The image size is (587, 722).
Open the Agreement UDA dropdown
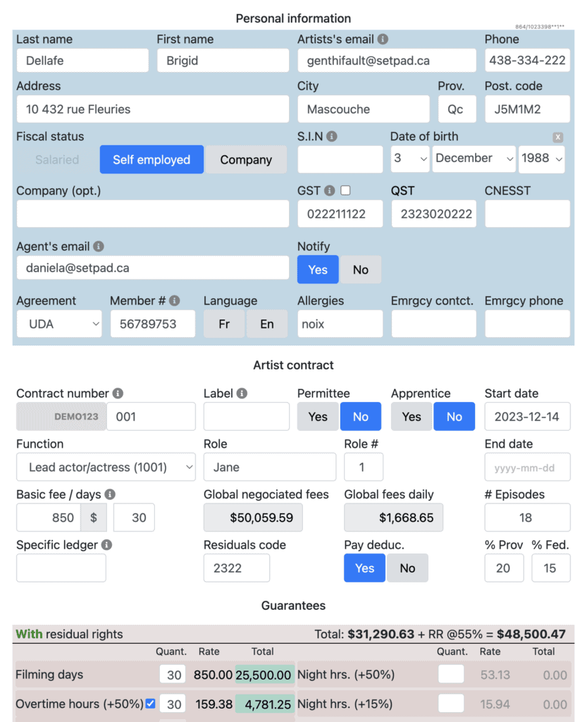pyautogui.click(x=59, y=324)
